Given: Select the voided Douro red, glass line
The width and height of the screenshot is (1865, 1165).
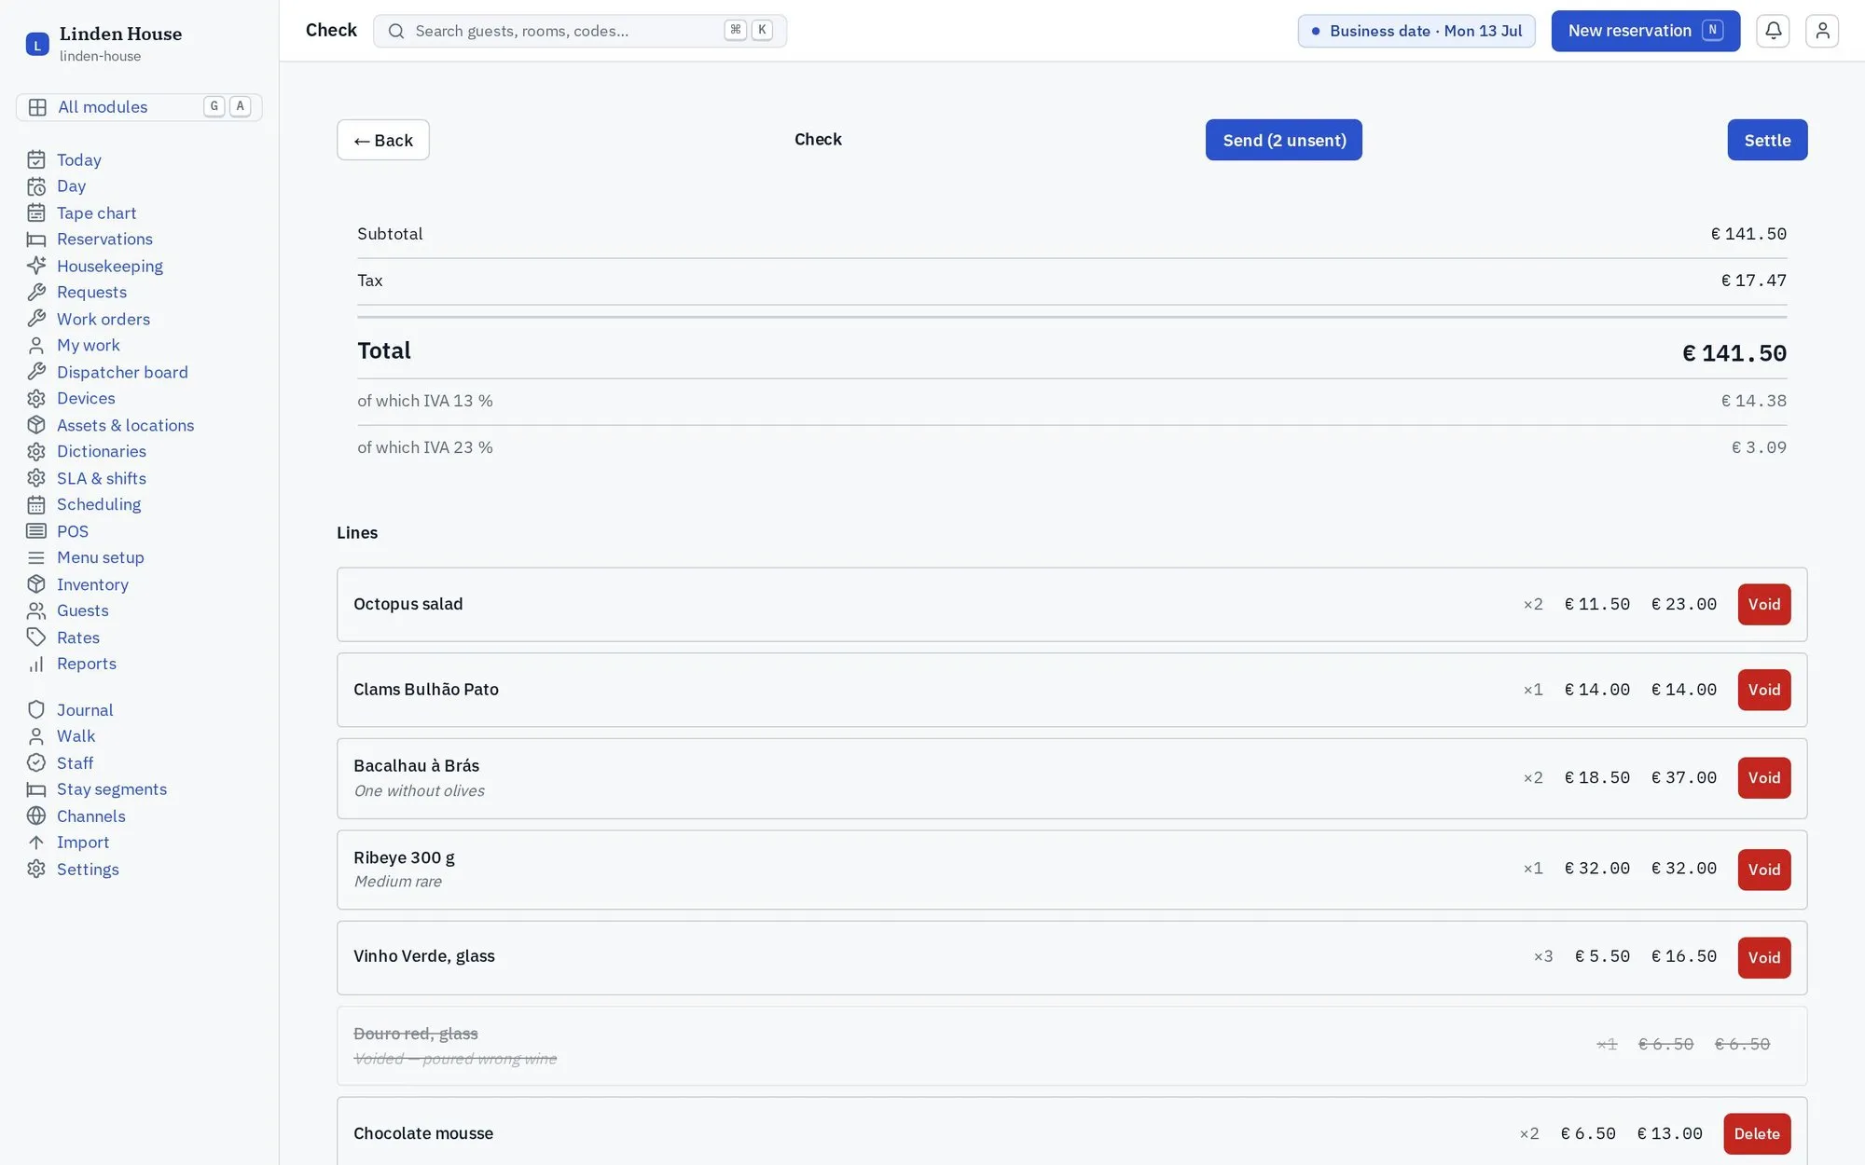Looking at the screenshot, I should tap(1071, 1046).
